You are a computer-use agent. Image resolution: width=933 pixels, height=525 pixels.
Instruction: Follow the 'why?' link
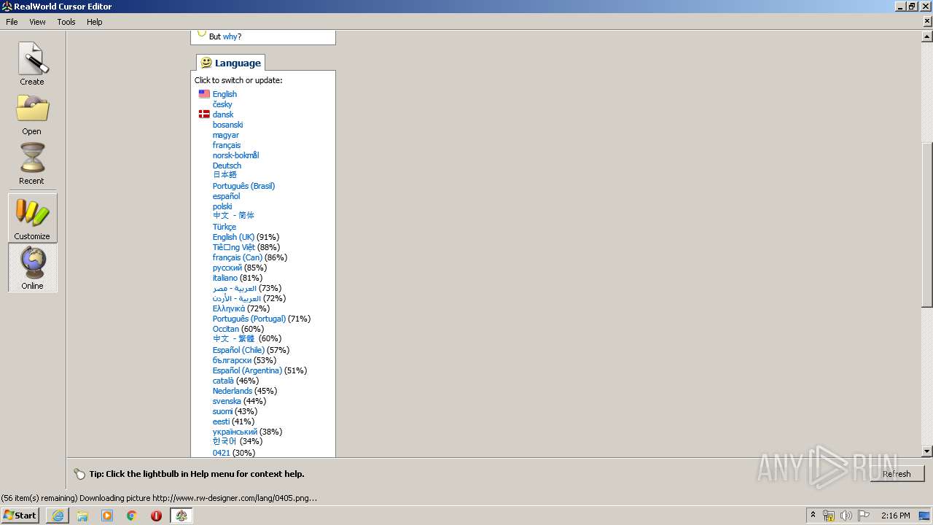click(232, 36)
